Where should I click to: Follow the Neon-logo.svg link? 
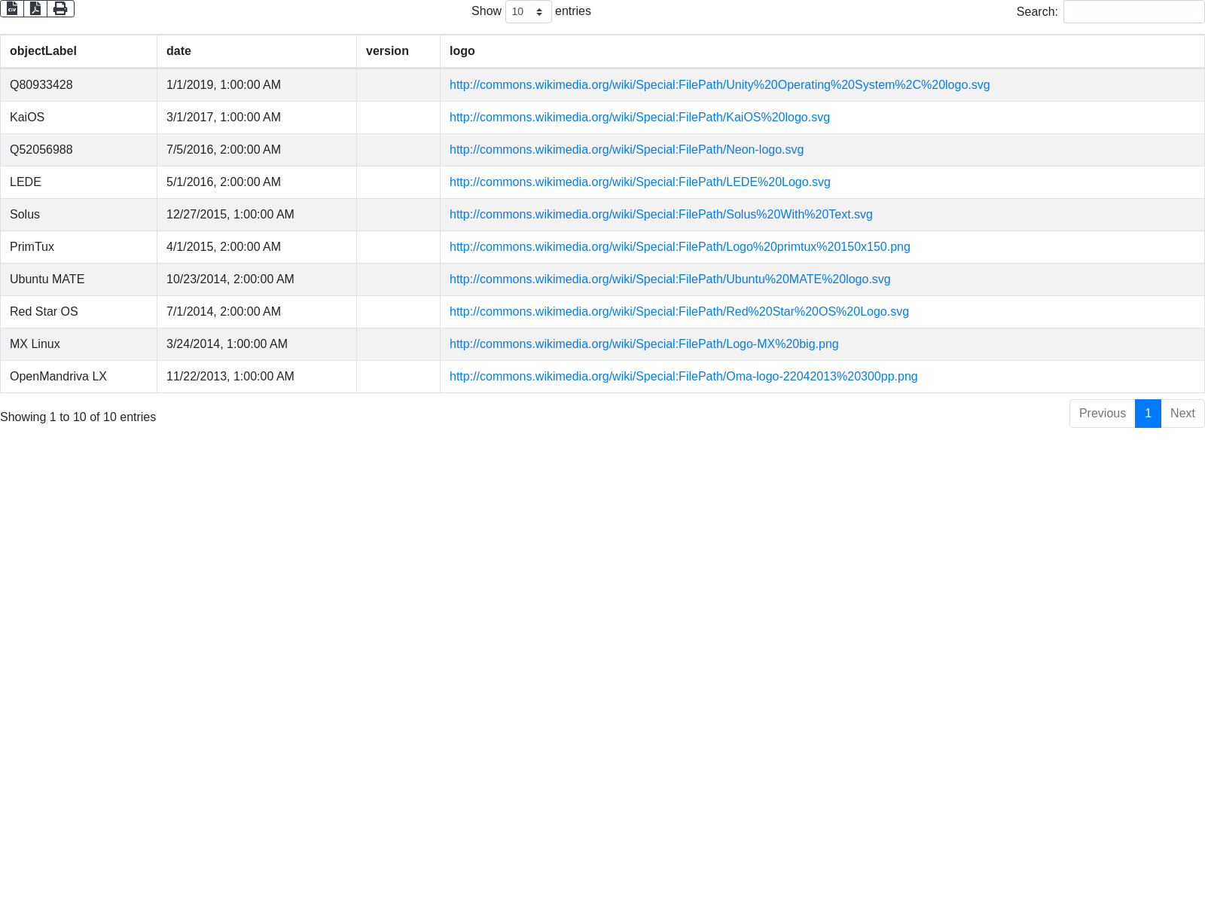coord(626,150)
